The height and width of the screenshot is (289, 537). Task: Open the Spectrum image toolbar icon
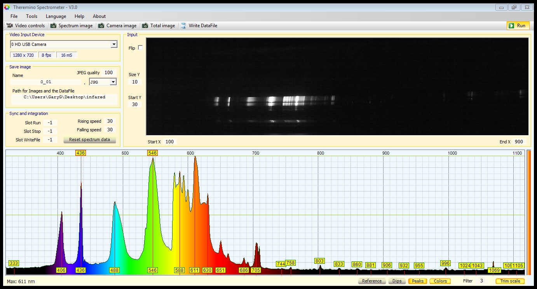pos(54,26)
